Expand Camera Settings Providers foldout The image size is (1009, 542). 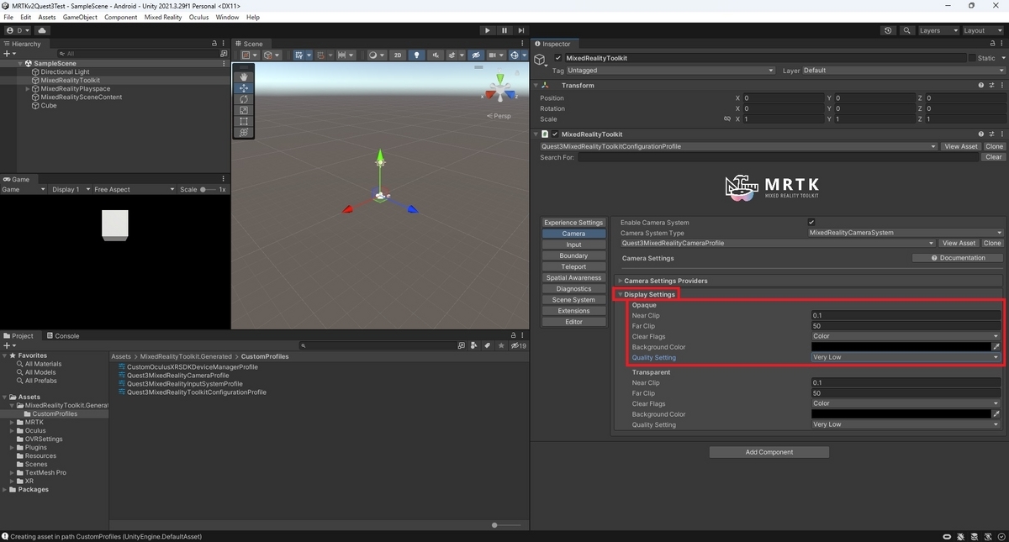click(x=621, y=281)
